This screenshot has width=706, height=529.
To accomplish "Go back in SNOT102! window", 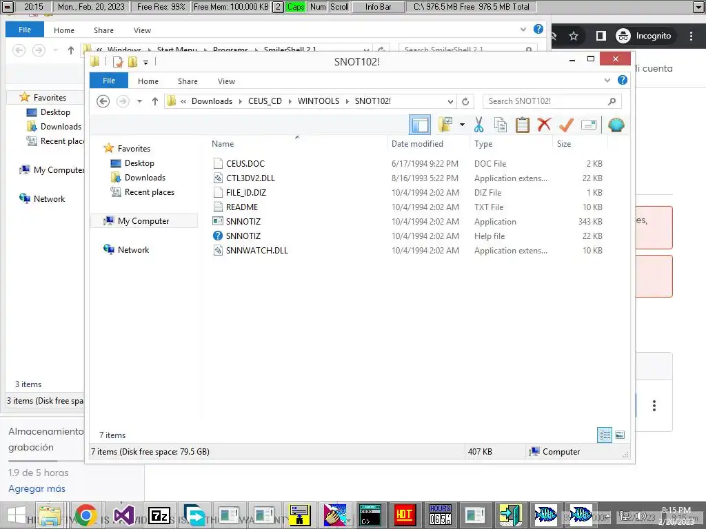I will [103, 101].
